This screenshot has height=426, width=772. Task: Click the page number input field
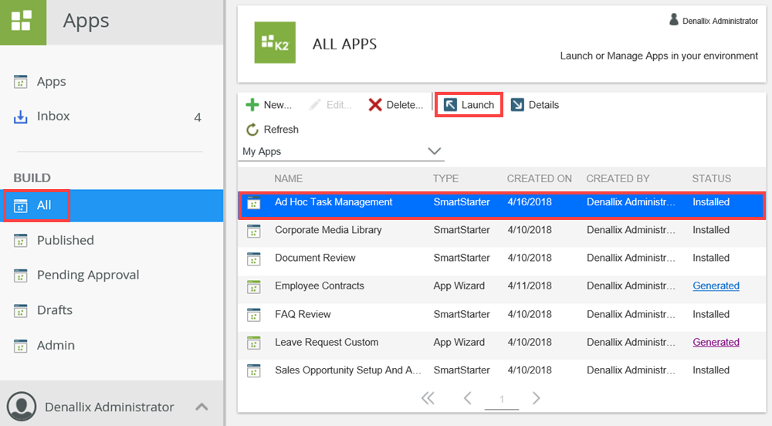[502, 399]
